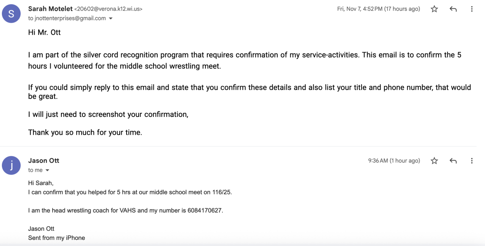Click the 'Sent from my iPhone' signature

(x=56, y=238)
